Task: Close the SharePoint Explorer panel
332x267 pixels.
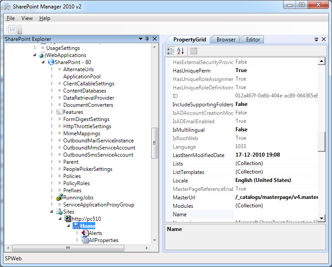Action: (154, 39)
